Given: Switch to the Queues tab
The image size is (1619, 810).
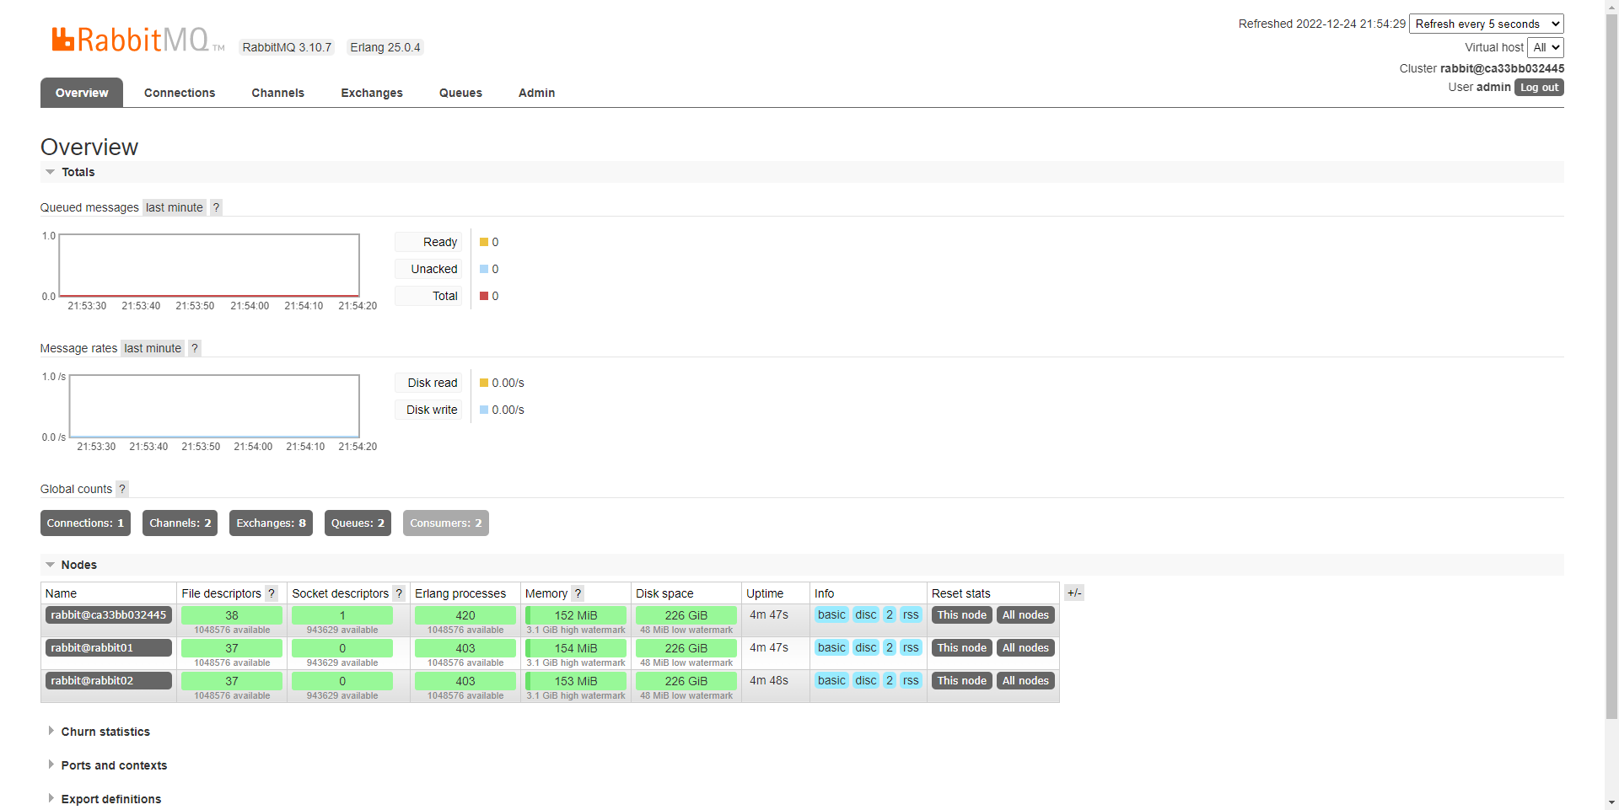Looking at the screenshot, I should [x=460, y=93].
